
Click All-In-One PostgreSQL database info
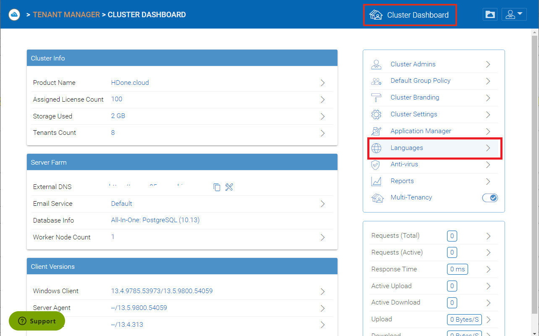point(155,220)
